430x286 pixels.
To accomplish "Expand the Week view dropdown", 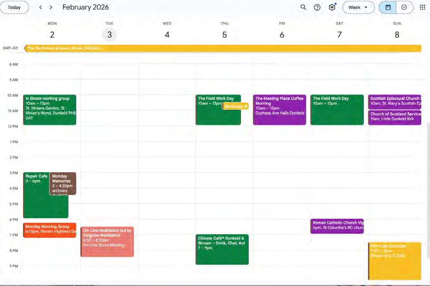I will (x=358, y=7).
